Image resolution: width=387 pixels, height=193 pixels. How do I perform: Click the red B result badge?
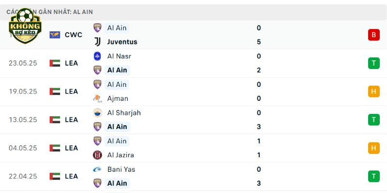coord(373,35)
